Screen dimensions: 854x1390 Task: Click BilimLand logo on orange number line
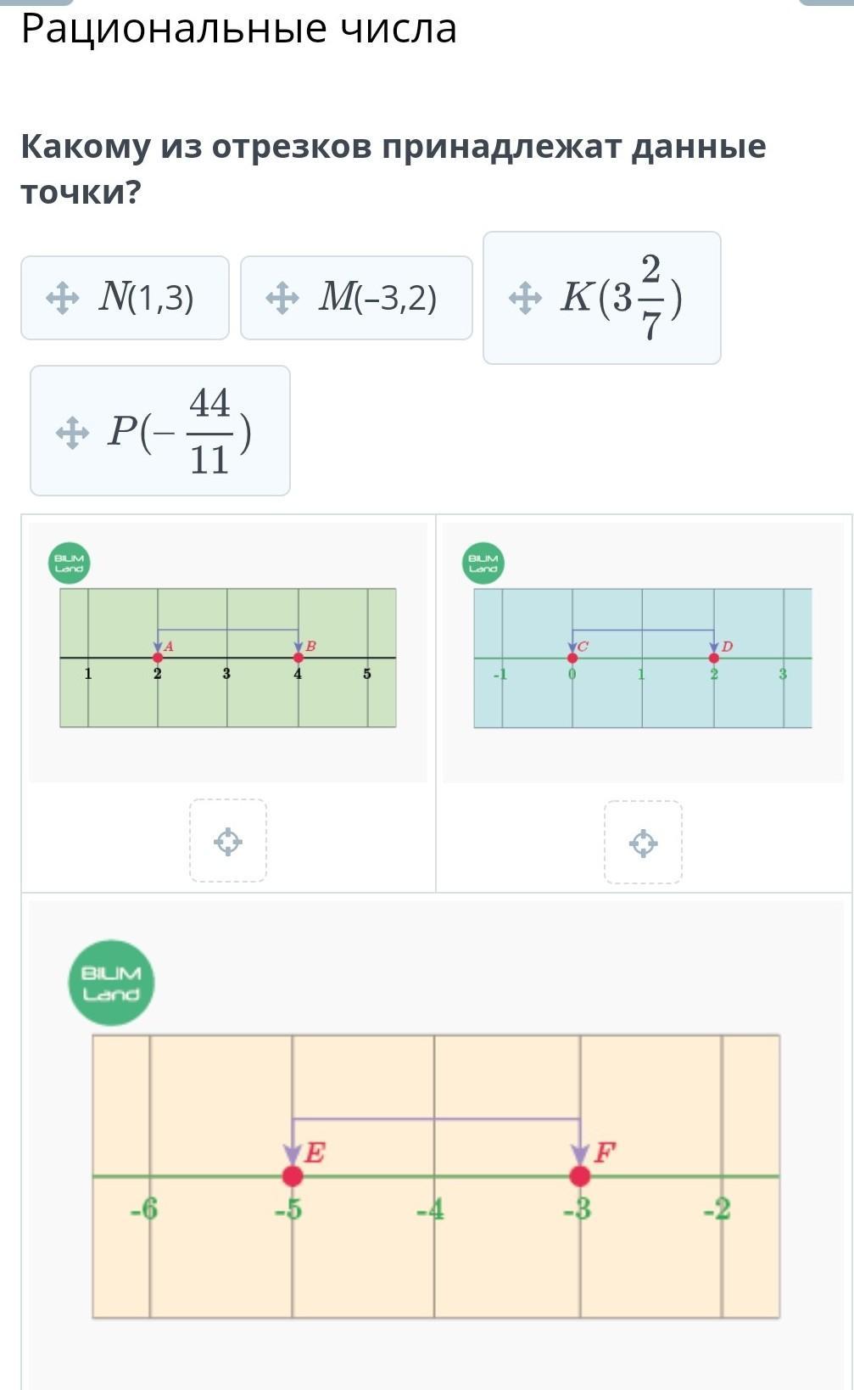(111, 983)
